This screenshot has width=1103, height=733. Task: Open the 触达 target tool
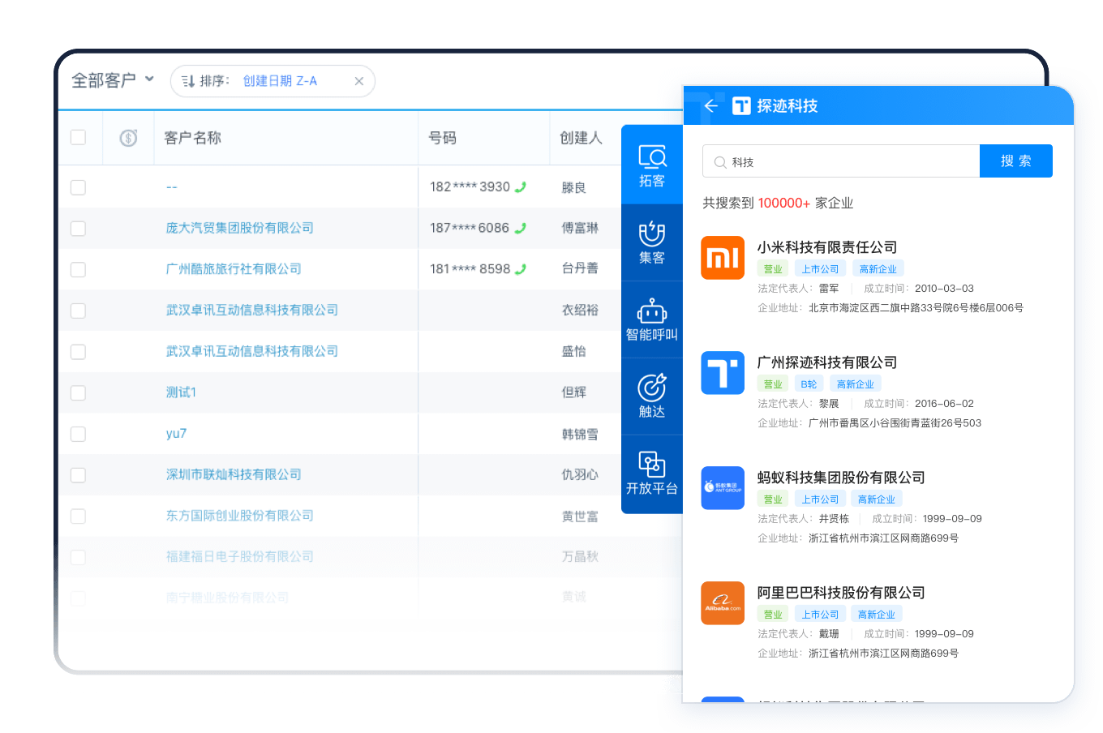[652, 397]
